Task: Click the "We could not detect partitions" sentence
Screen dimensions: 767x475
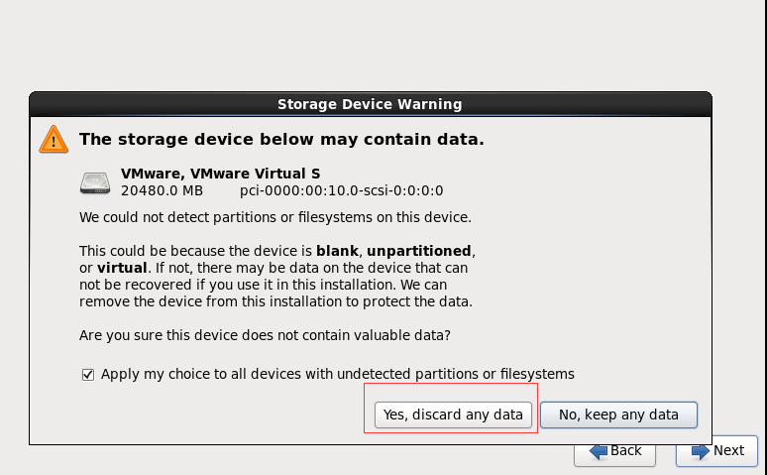Action: 275,217
